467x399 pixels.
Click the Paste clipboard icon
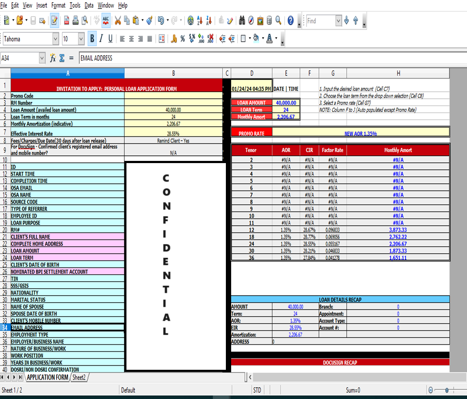[x=136, y=20]
